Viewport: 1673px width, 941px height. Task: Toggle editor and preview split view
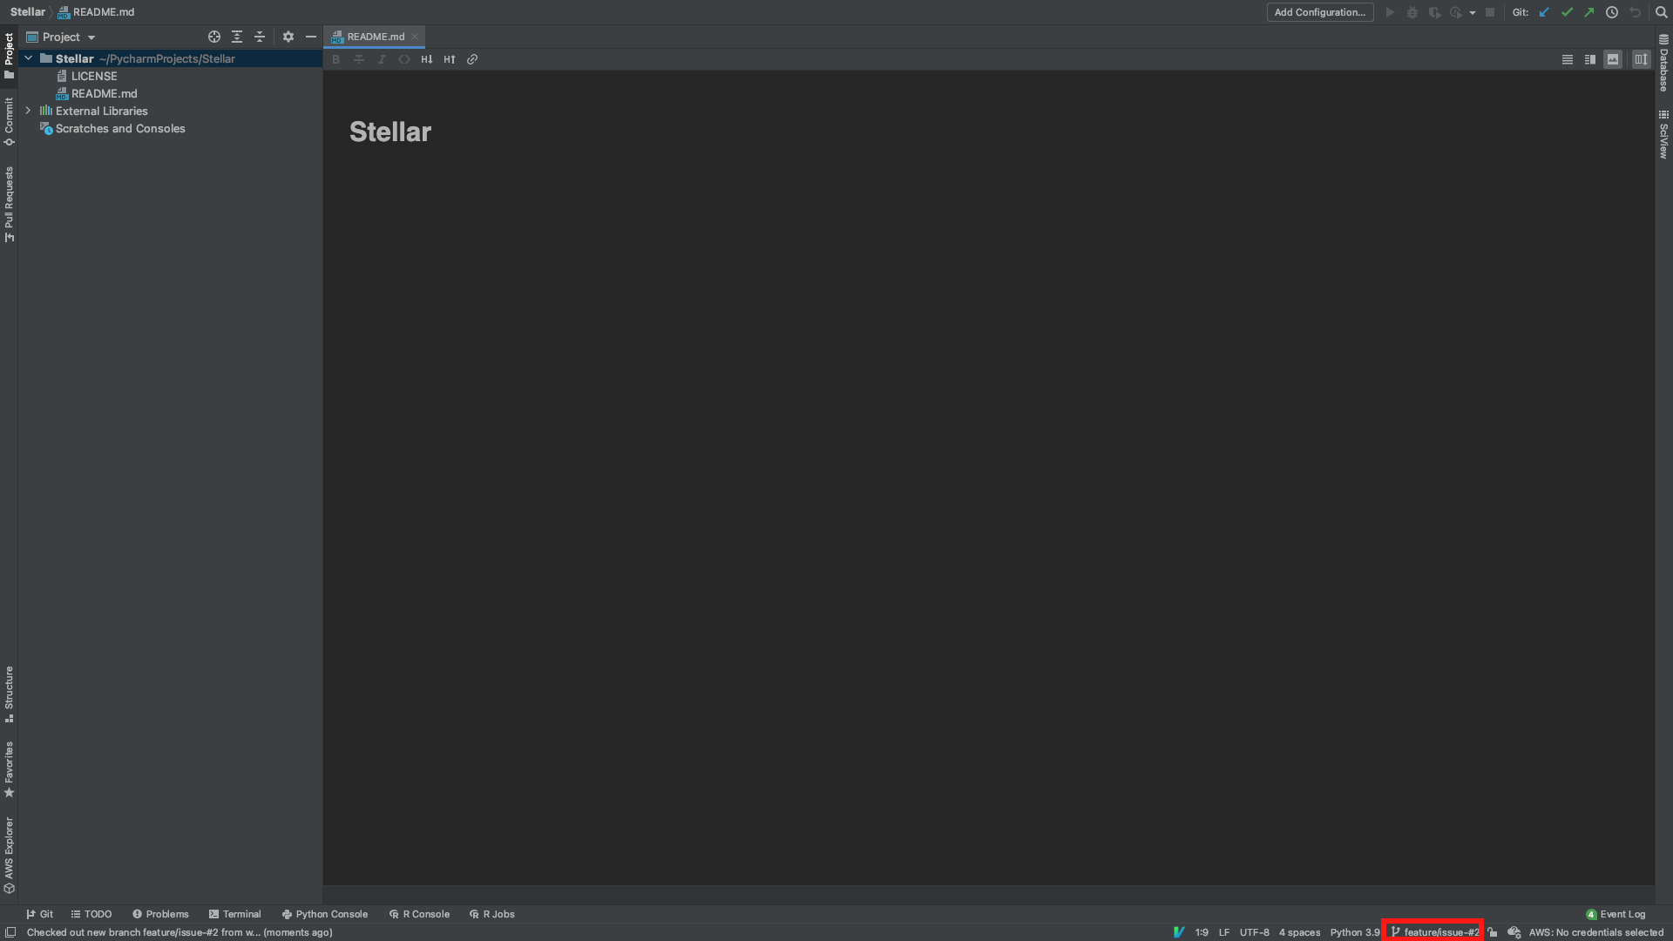pos(1590,59)
